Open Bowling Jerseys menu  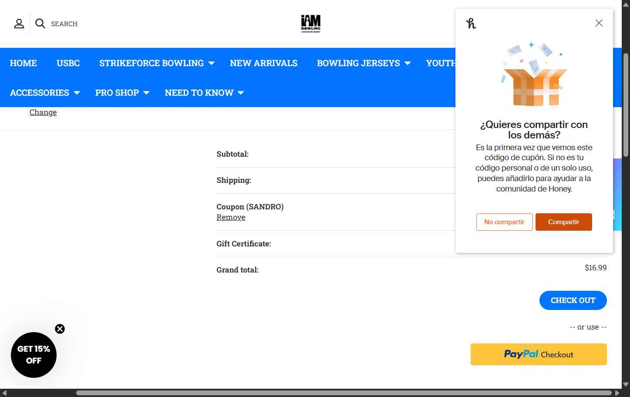358,63
